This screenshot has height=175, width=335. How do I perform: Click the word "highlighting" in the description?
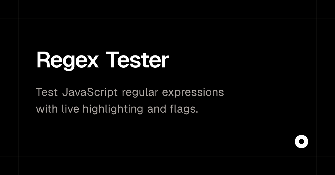(x=113, y=108)
